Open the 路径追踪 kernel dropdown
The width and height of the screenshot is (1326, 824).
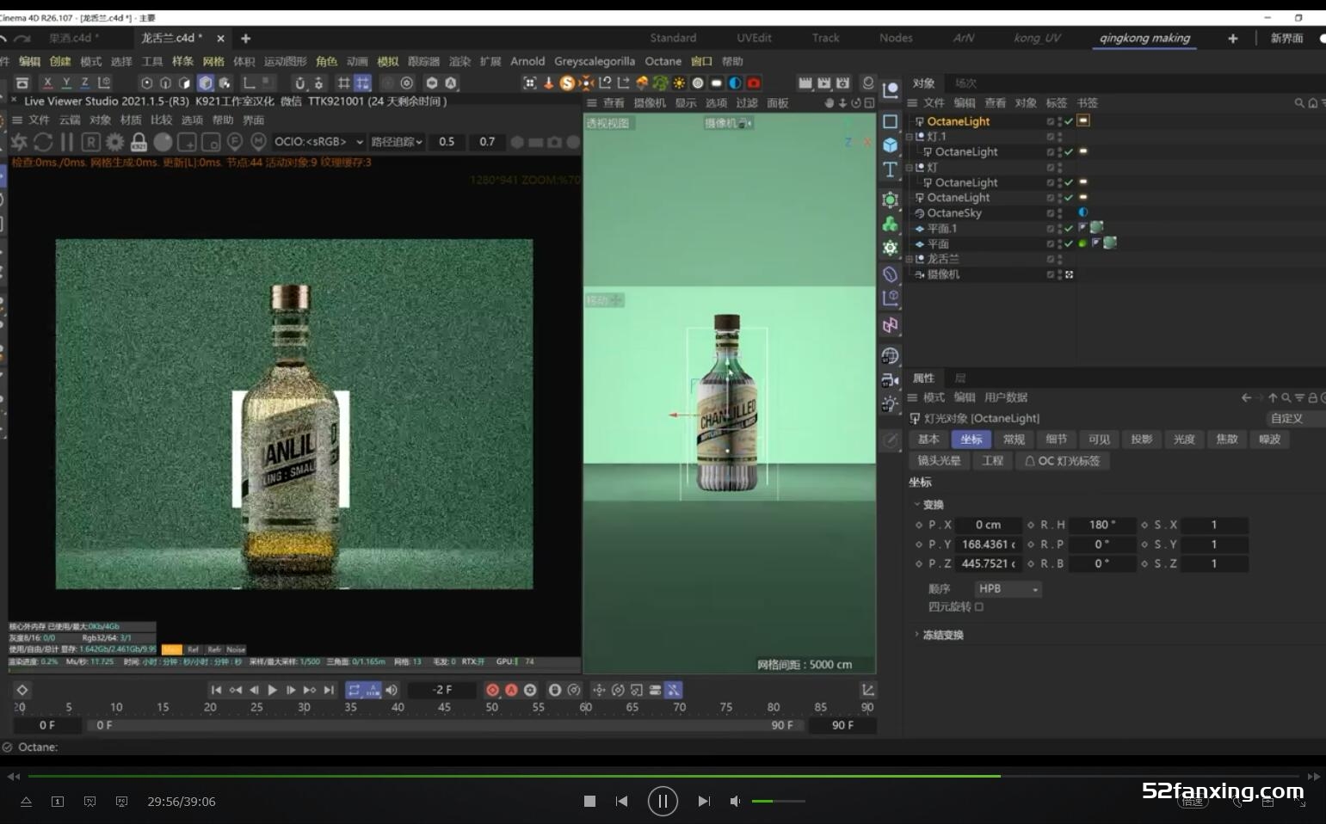coord(397,142)
